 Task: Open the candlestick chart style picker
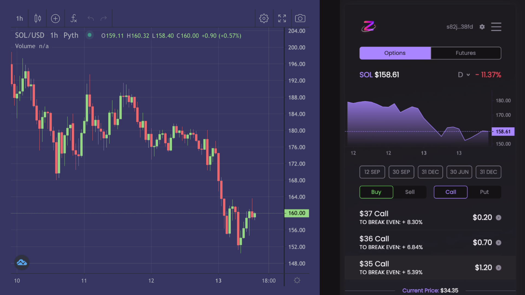click(x=38, y=18)
